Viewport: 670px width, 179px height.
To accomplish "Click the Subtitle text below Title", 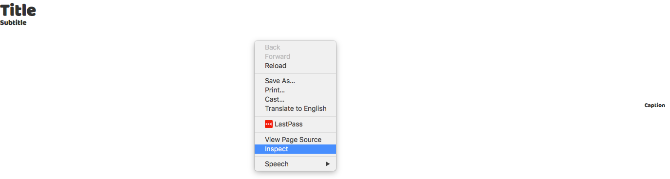I will tap(13, 22).
